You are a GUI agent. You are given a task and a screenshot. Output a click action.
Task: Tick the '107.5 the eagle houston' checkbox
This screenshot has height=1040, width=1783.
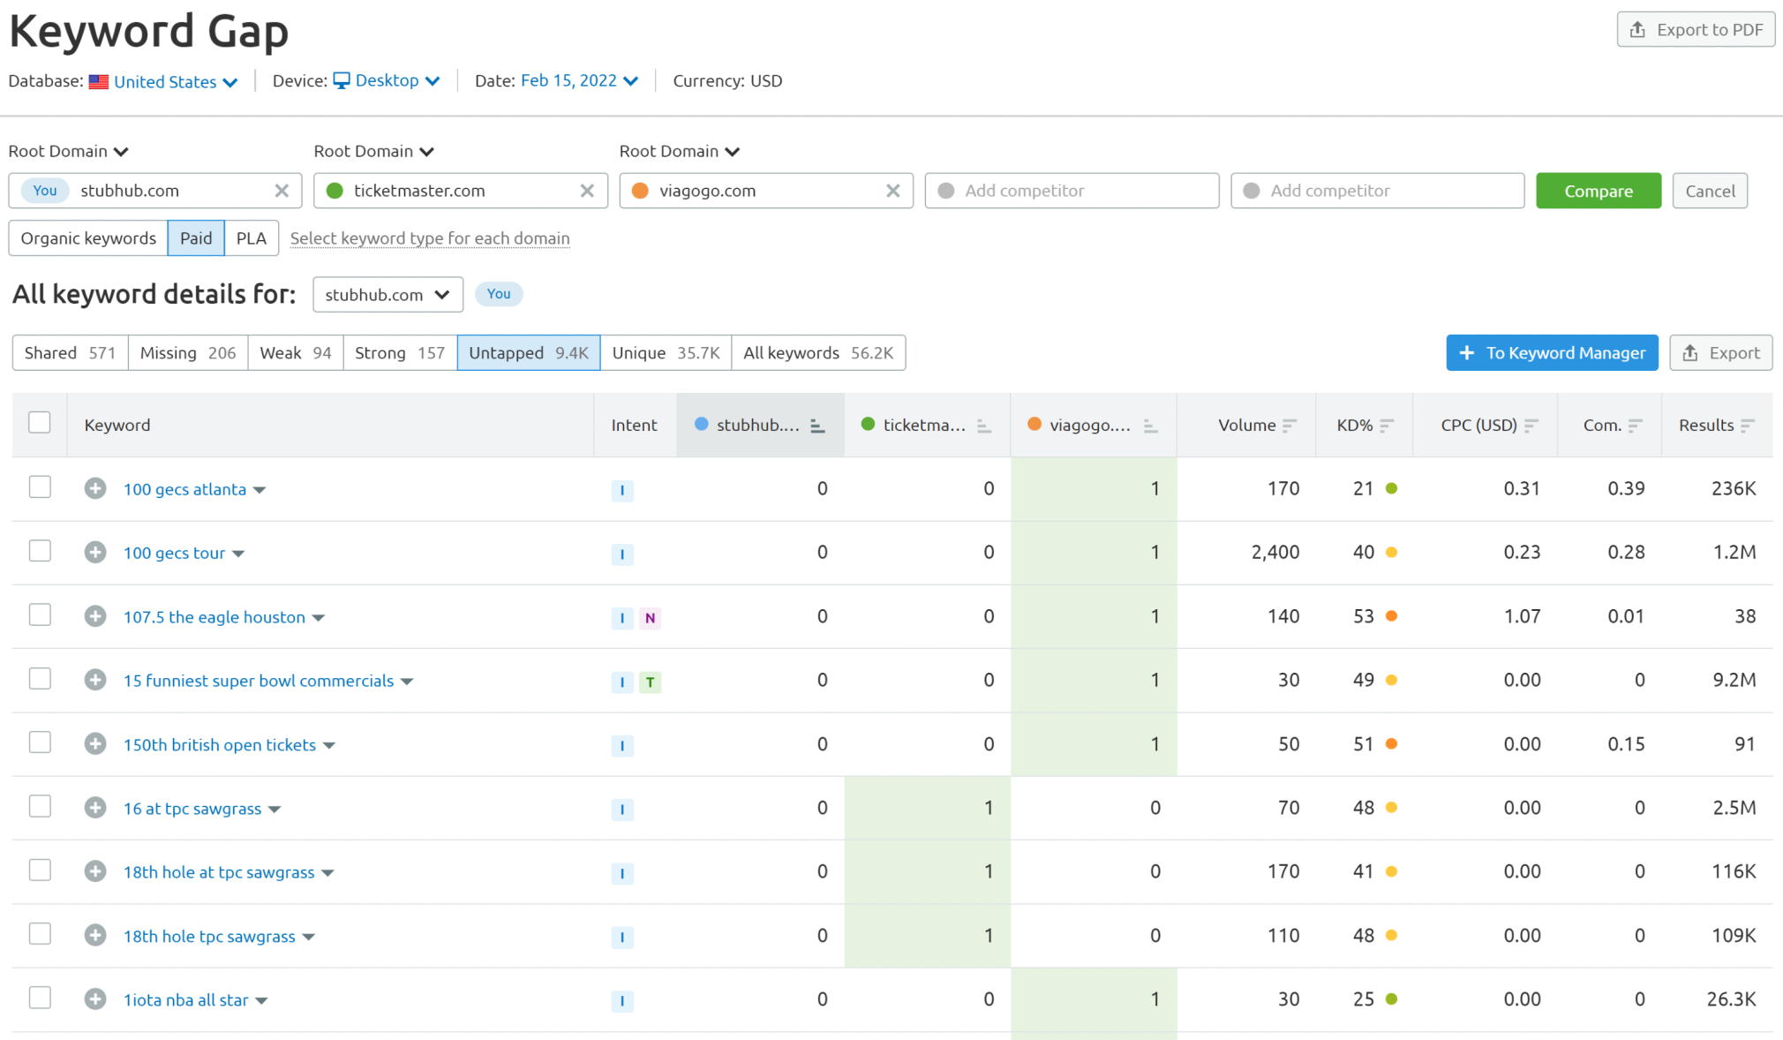[x=40, y=614]
